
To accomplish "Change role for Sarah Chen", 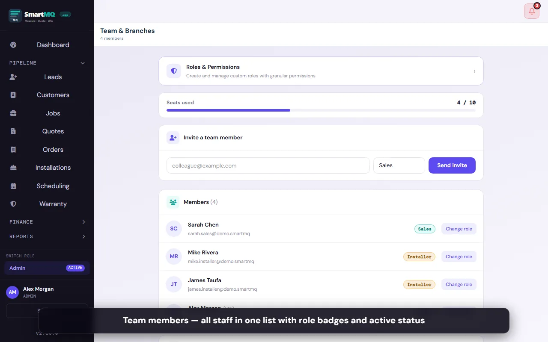I will coord(459,229).
